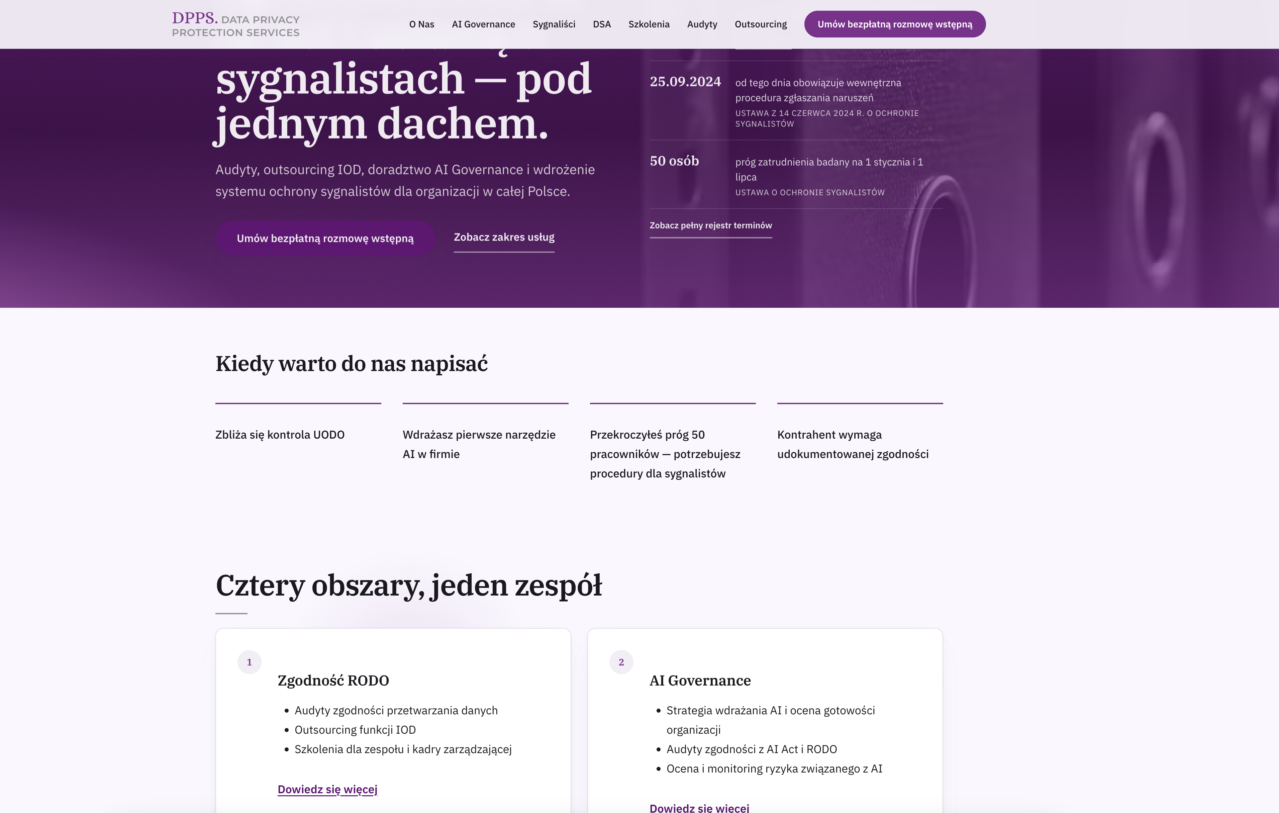
Task: Select 'Wdrażasz pierwsze narzędzie AI w firmie'
Action: click(479, 444)
